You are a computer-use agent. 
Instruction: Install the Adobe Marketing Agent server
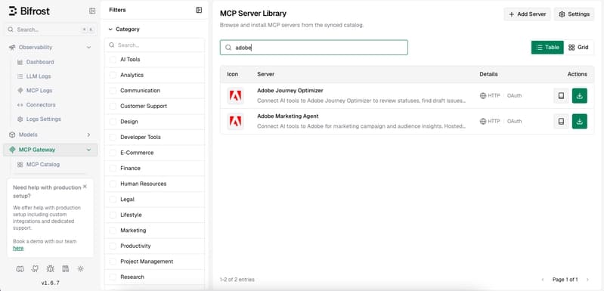click(x=580, y=121)
